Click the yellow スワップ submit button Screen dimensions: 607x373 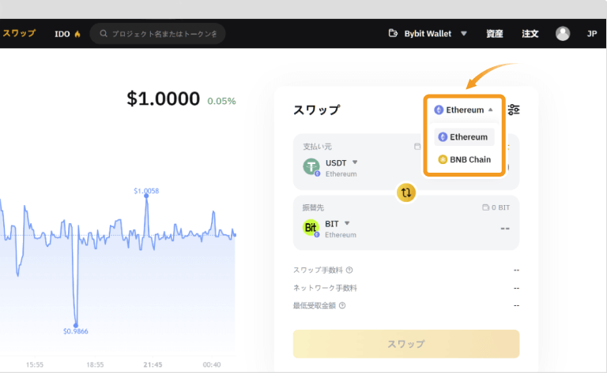coord(406,344)
